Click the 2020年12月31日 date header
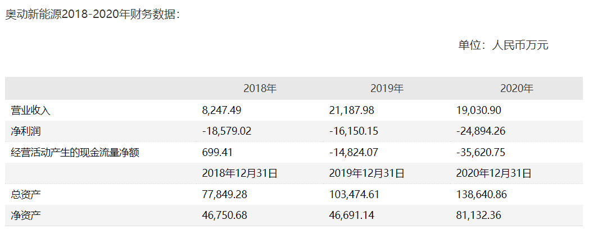589x243 pixels. (493, 173)
